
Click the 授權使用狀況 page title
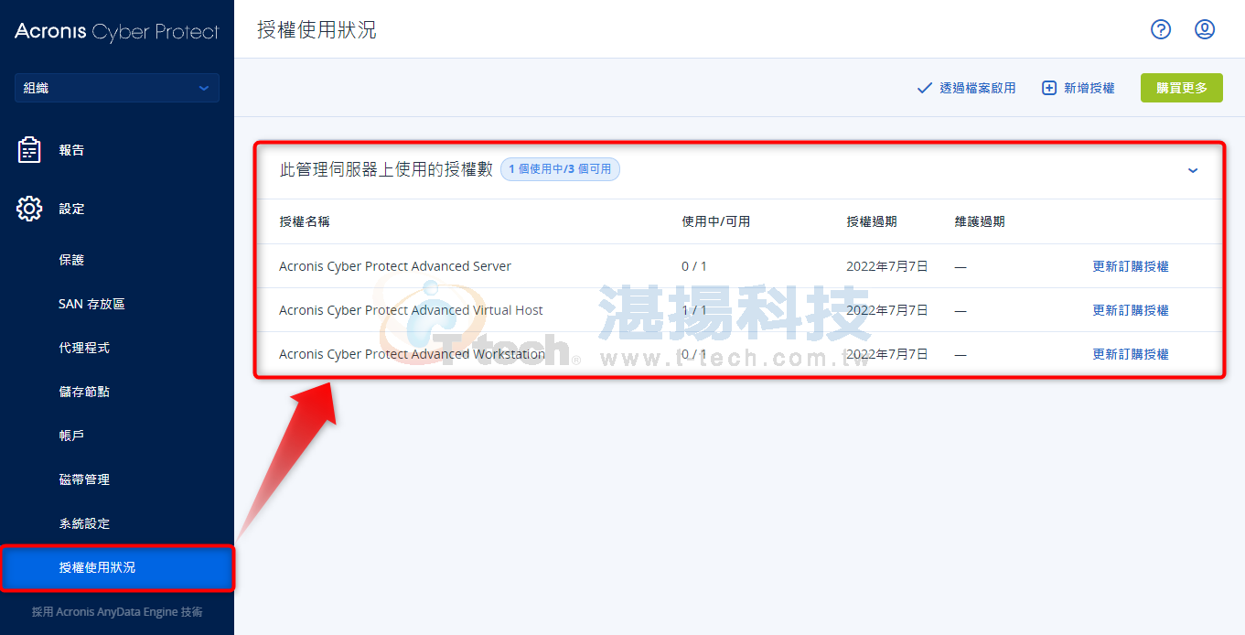[x=317, y=30]
